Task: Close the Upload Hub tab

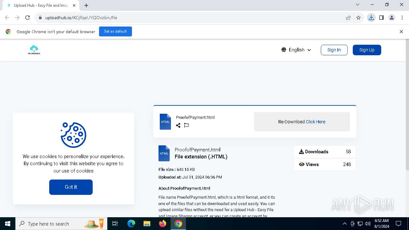Action: (74, 5)
